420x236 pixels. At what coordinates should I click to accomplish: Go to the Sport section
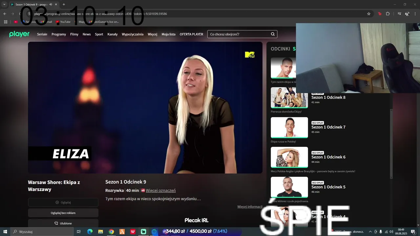click(99, 34)
